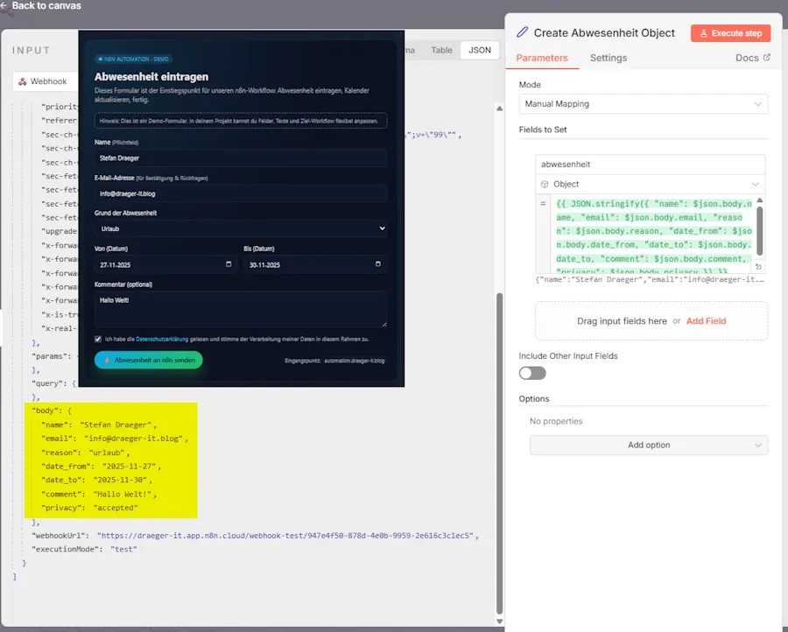Click the Webhook node icon in input panel
Screen dimensions: 788x632
tap(23, 81)
